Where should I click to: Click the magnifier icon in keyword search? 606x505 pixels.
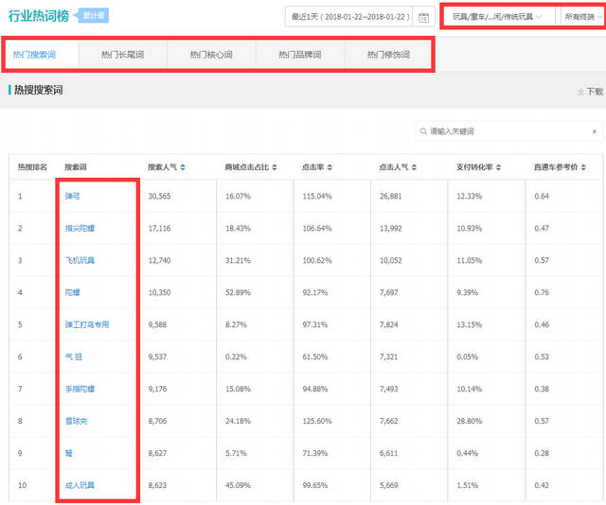[423, 131]
